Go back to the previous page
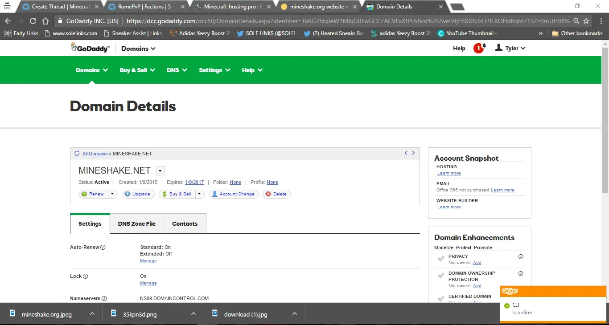Viewport: 609px width, 325px height. 8,21
